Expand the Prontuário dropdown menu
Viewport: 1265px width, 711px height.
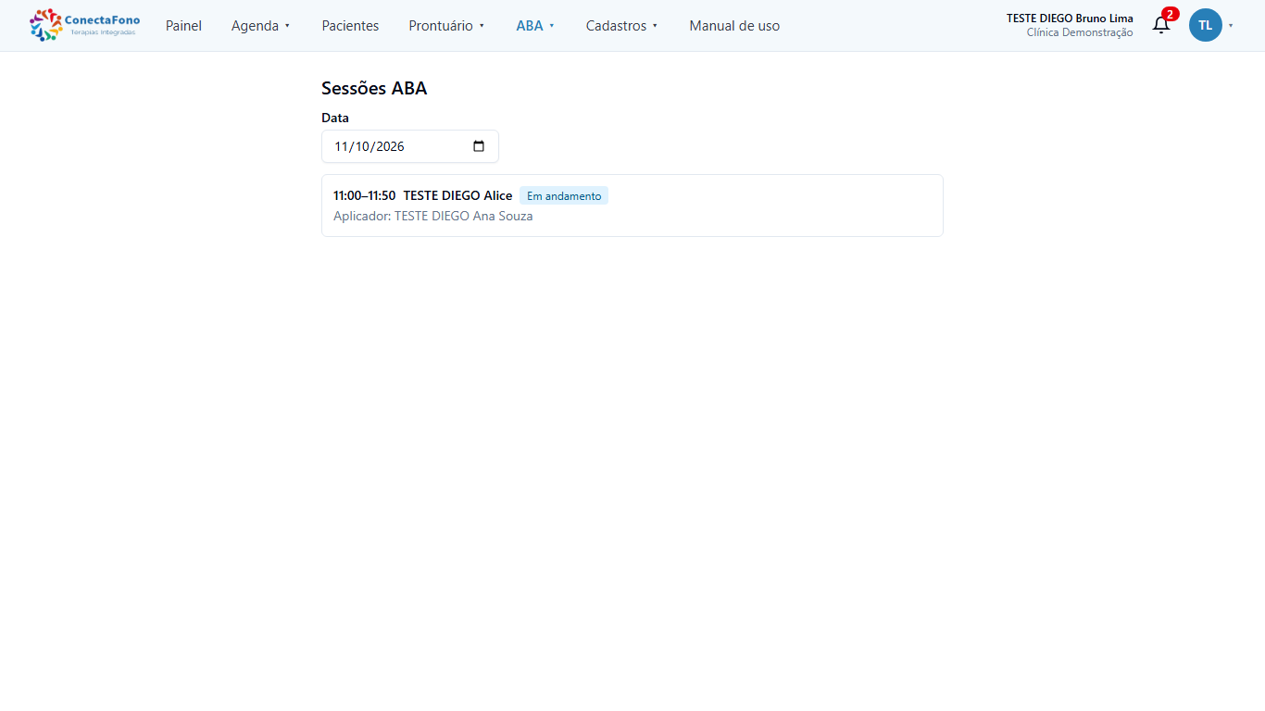pyautogui.click(x=446, y=26)
